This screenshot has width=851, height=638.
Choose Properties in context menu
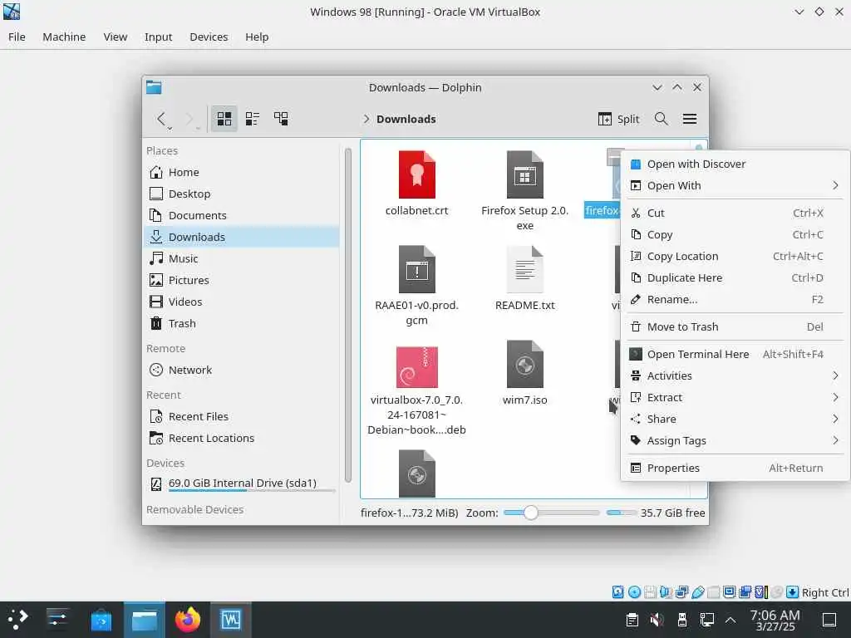coord(735,469)
